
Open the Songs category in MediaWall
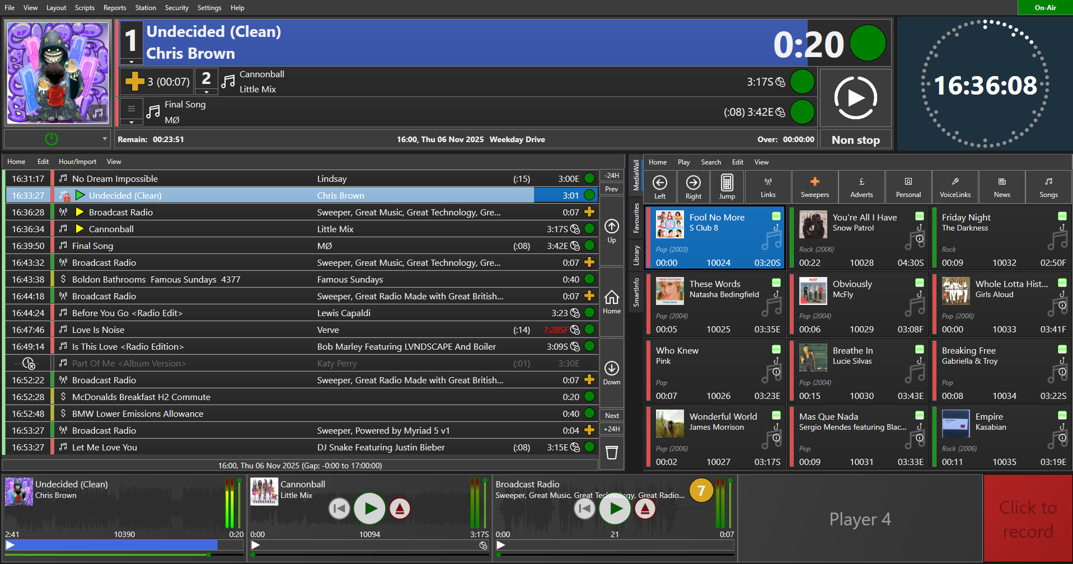[x=1048, y=186]
